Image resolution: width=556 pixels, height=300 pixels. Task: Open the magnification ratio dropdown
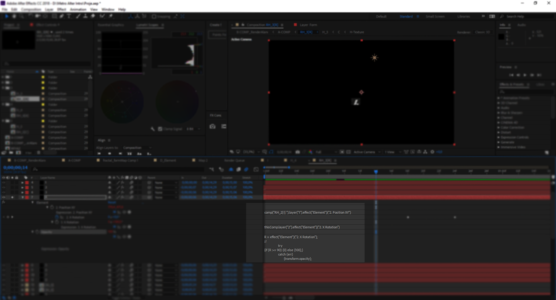pos(251,152)
